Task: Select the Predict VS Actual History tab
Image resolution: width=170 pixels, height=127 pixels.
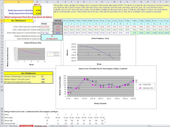Action: [x=59, y=126]
